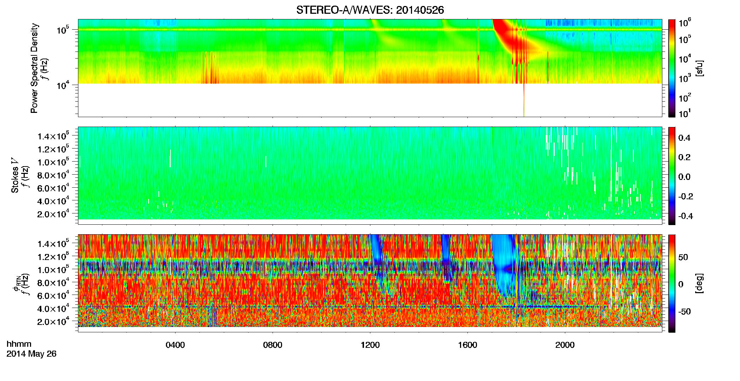
Task: Click the date text 2014 May 26
Action: 31,354
